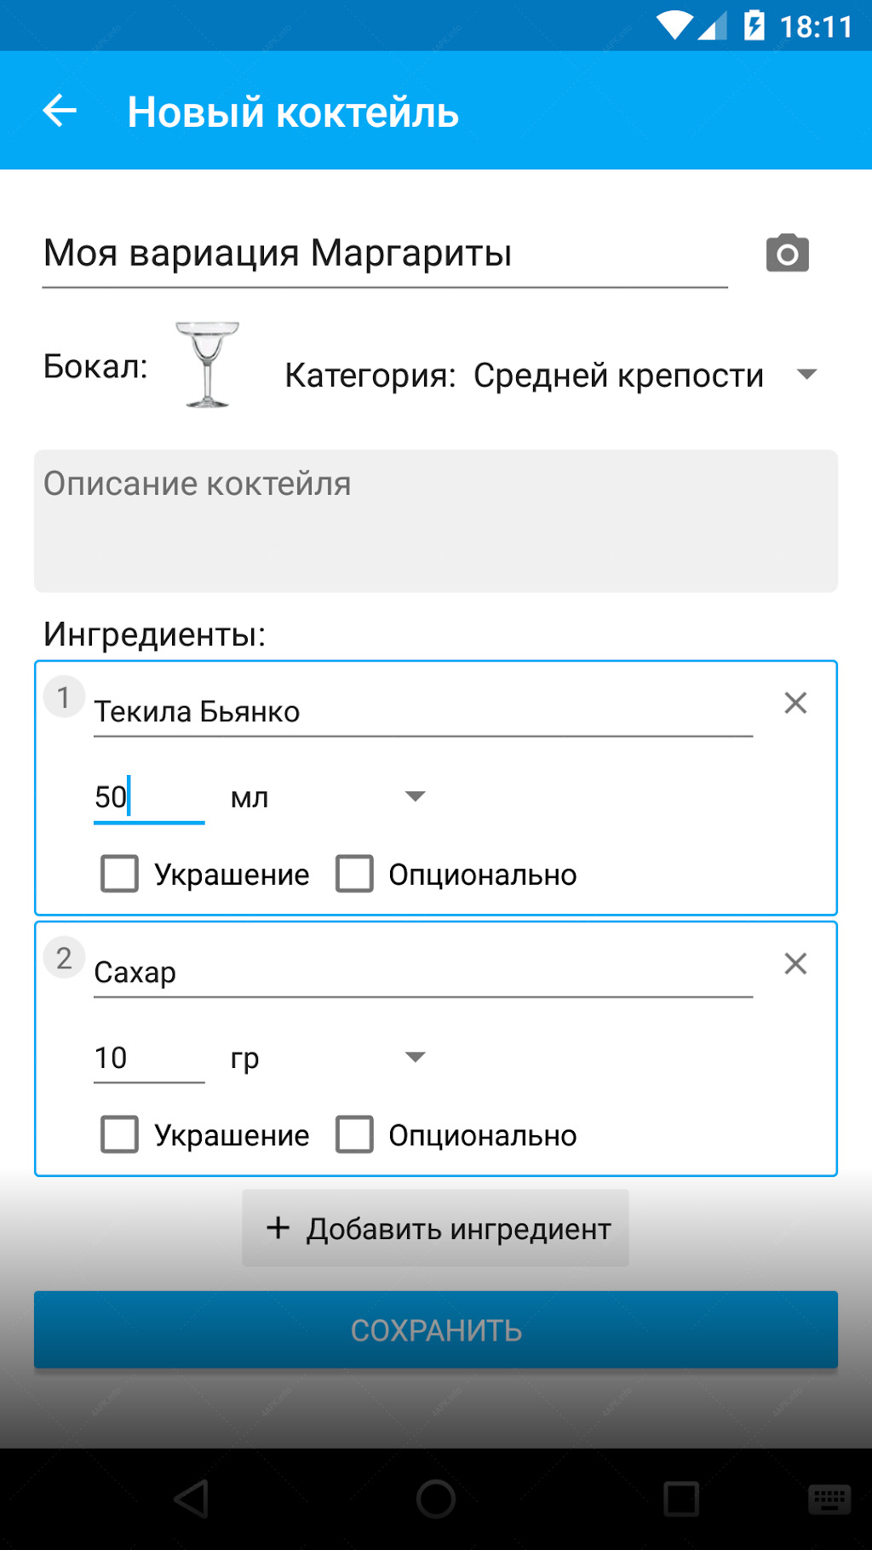Change the margarita glass image
Viewport: 872px width, 1550px height.
coord(207,365)
